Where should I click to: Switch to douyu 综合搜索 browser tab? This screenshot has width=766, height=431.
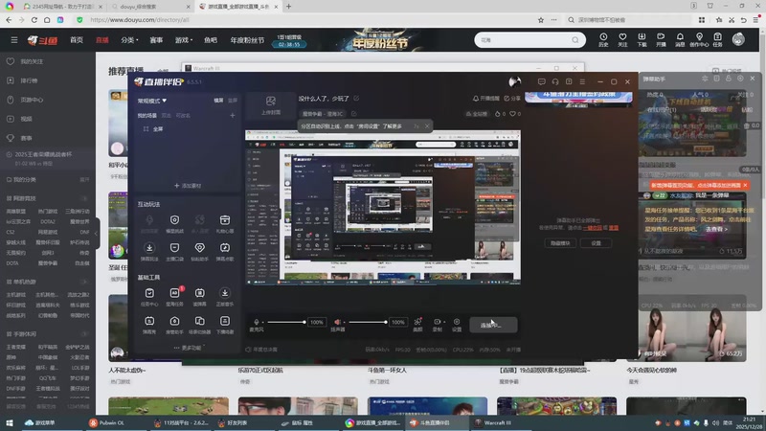[149, 7]
